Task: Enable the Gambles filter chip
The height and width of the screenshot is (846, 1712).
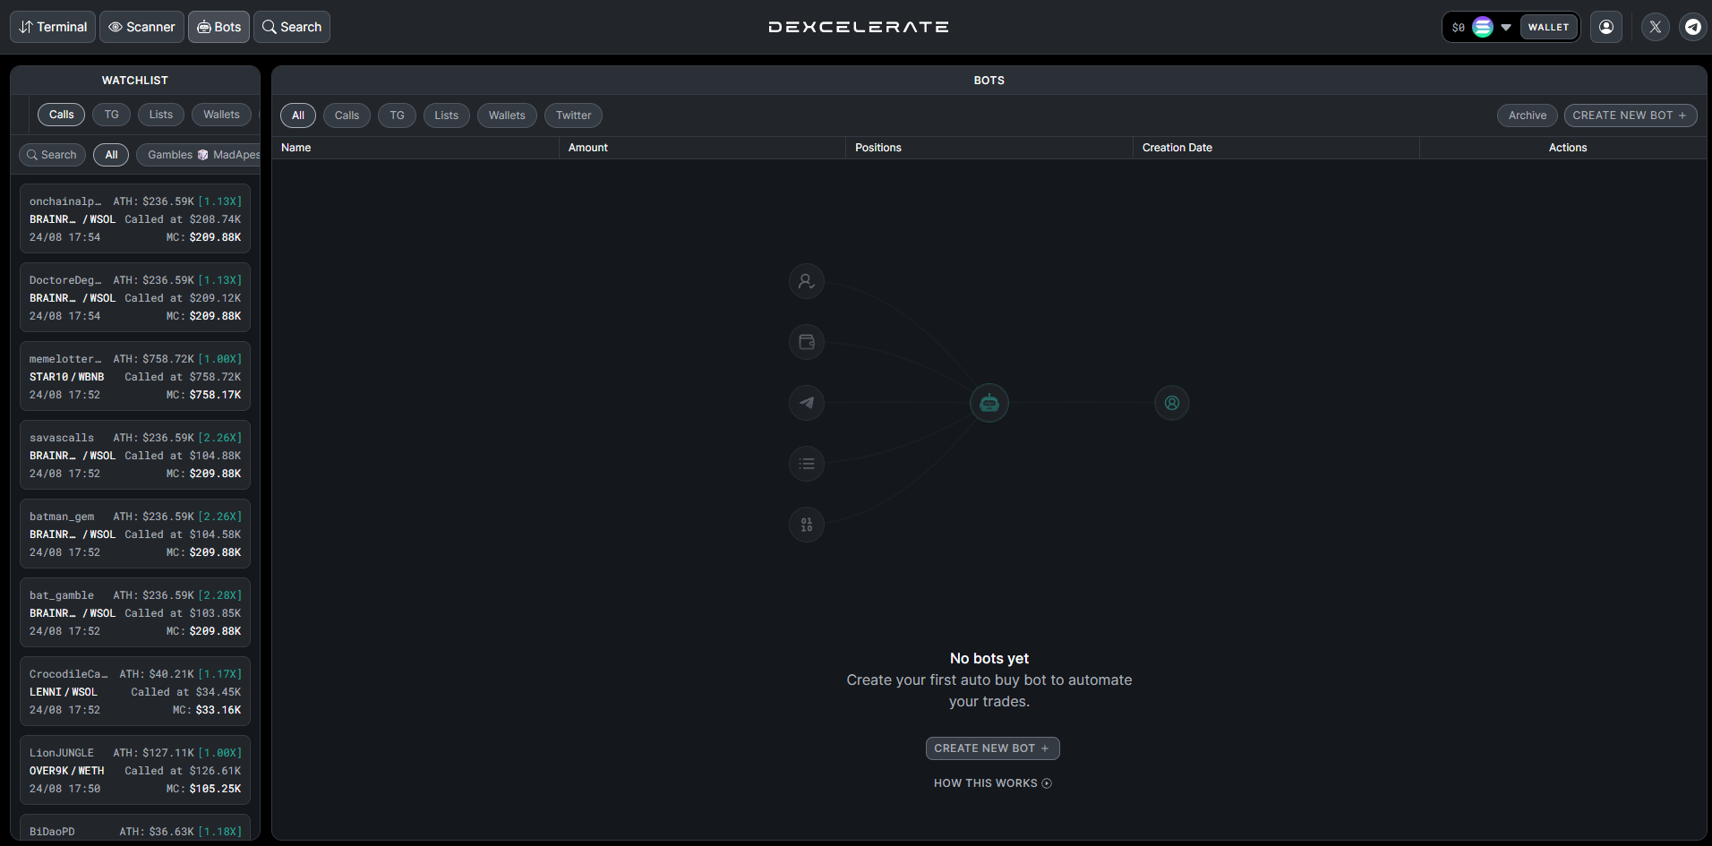Action: 169,154
